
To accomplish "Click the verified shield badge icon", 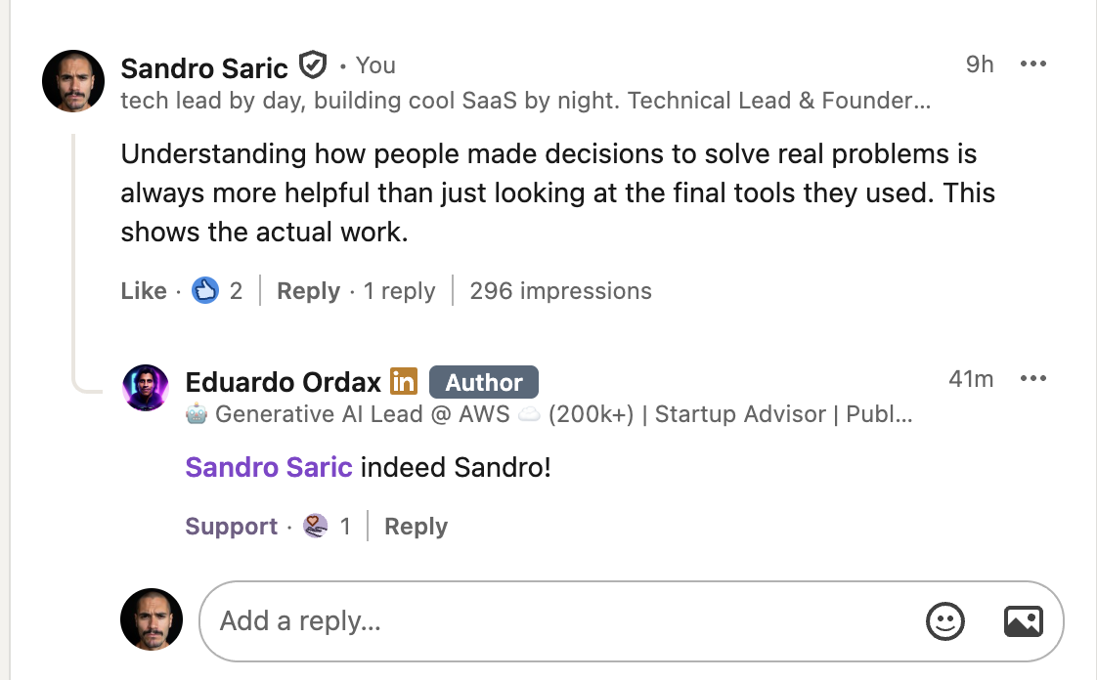I will coord(312,65).
